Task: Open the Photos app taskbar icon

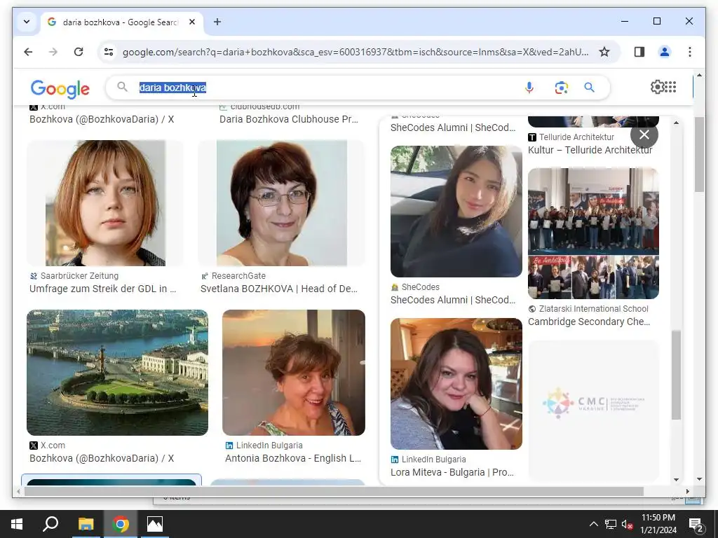Action: coord(155,524)
